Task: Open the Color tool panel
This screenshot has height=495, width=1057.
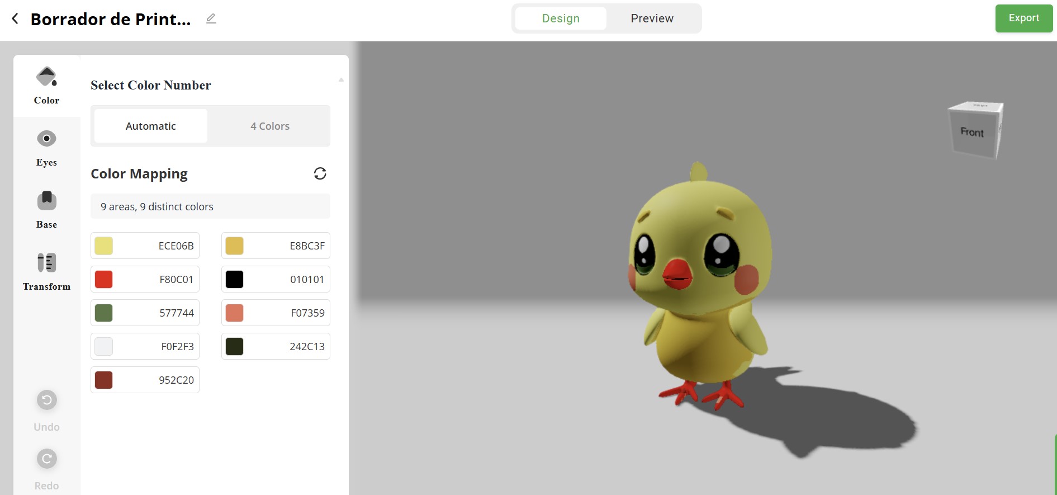Action: pyautogui.click(x=46, y=86)
